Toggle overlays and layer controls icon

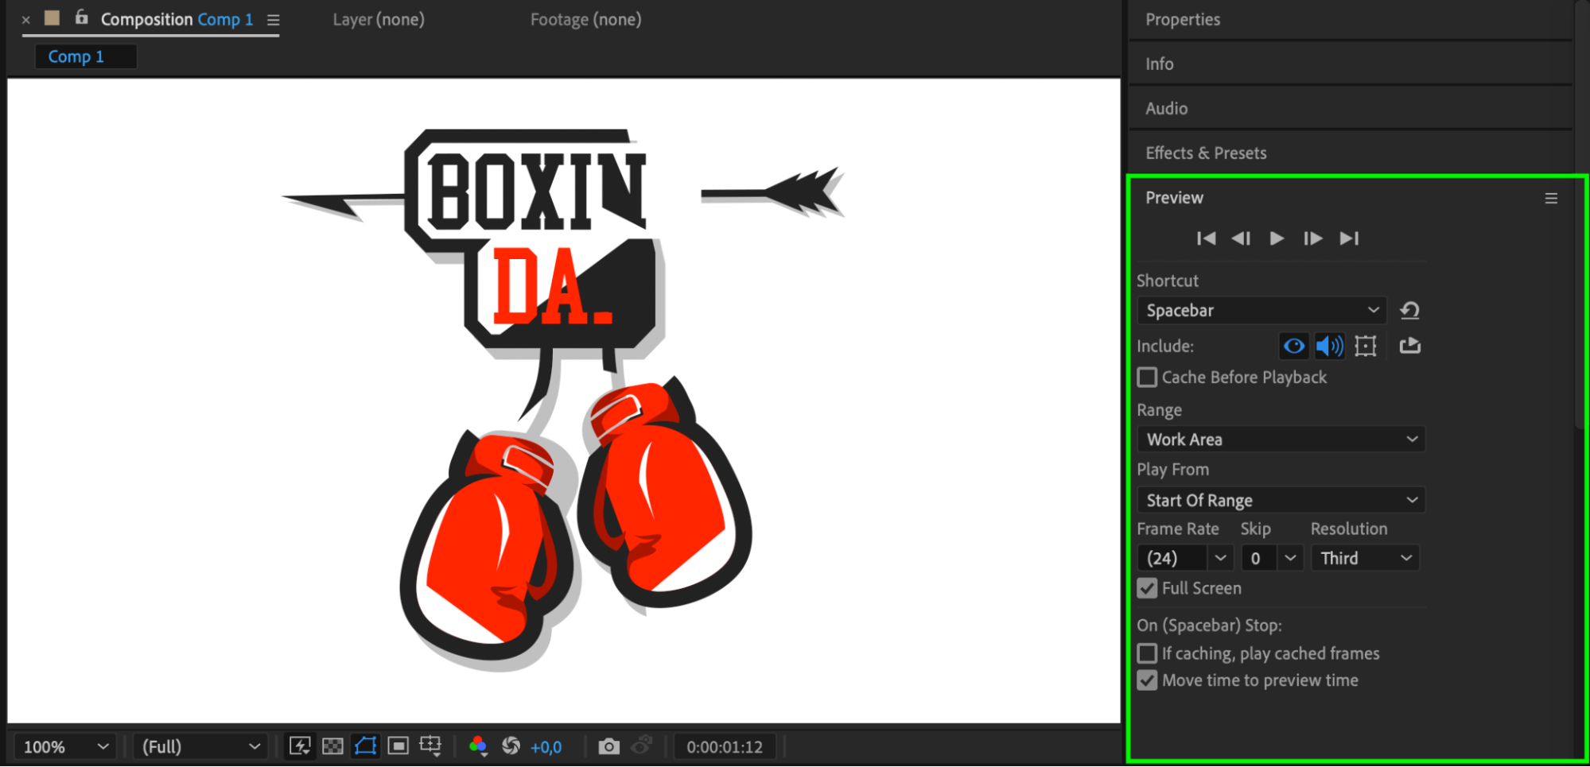(x=1366, y=346)
